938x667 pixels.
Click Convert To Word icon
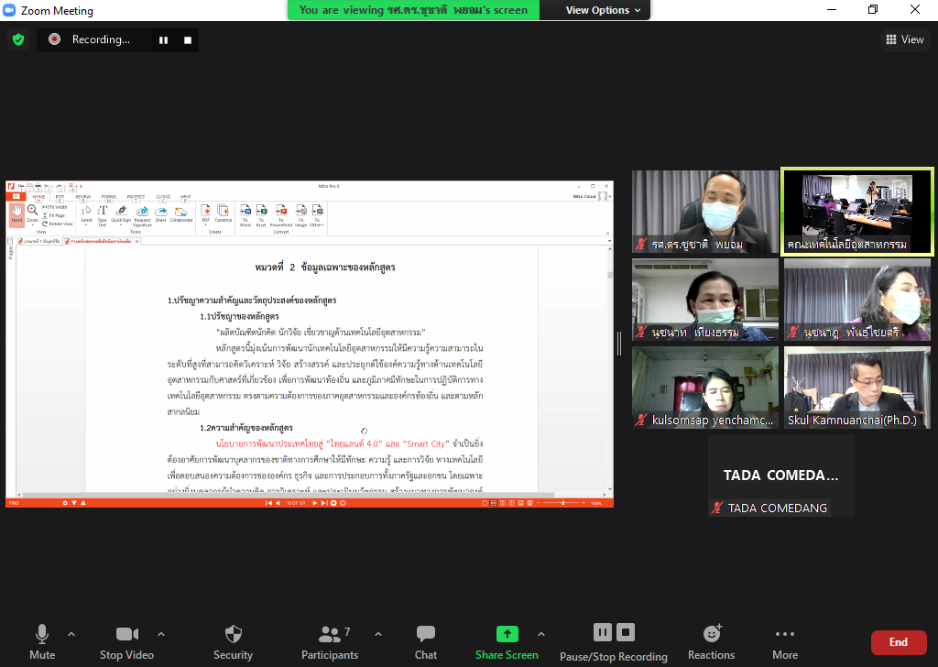245,214
